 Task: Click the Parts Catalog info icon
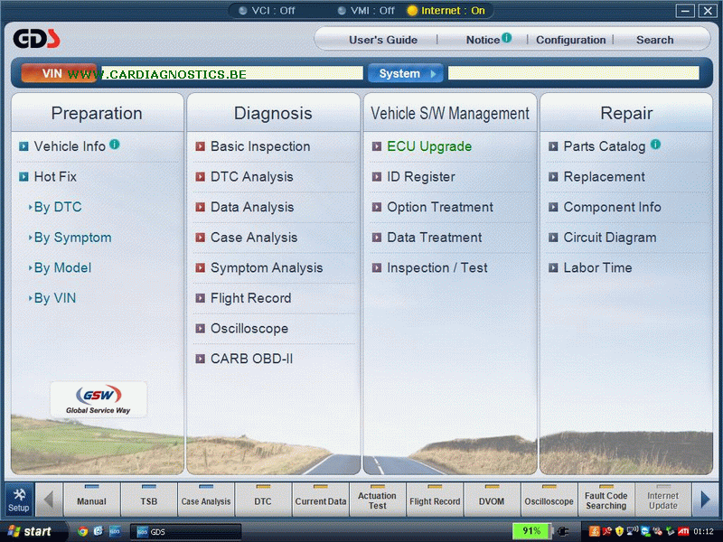pos(655,145)
